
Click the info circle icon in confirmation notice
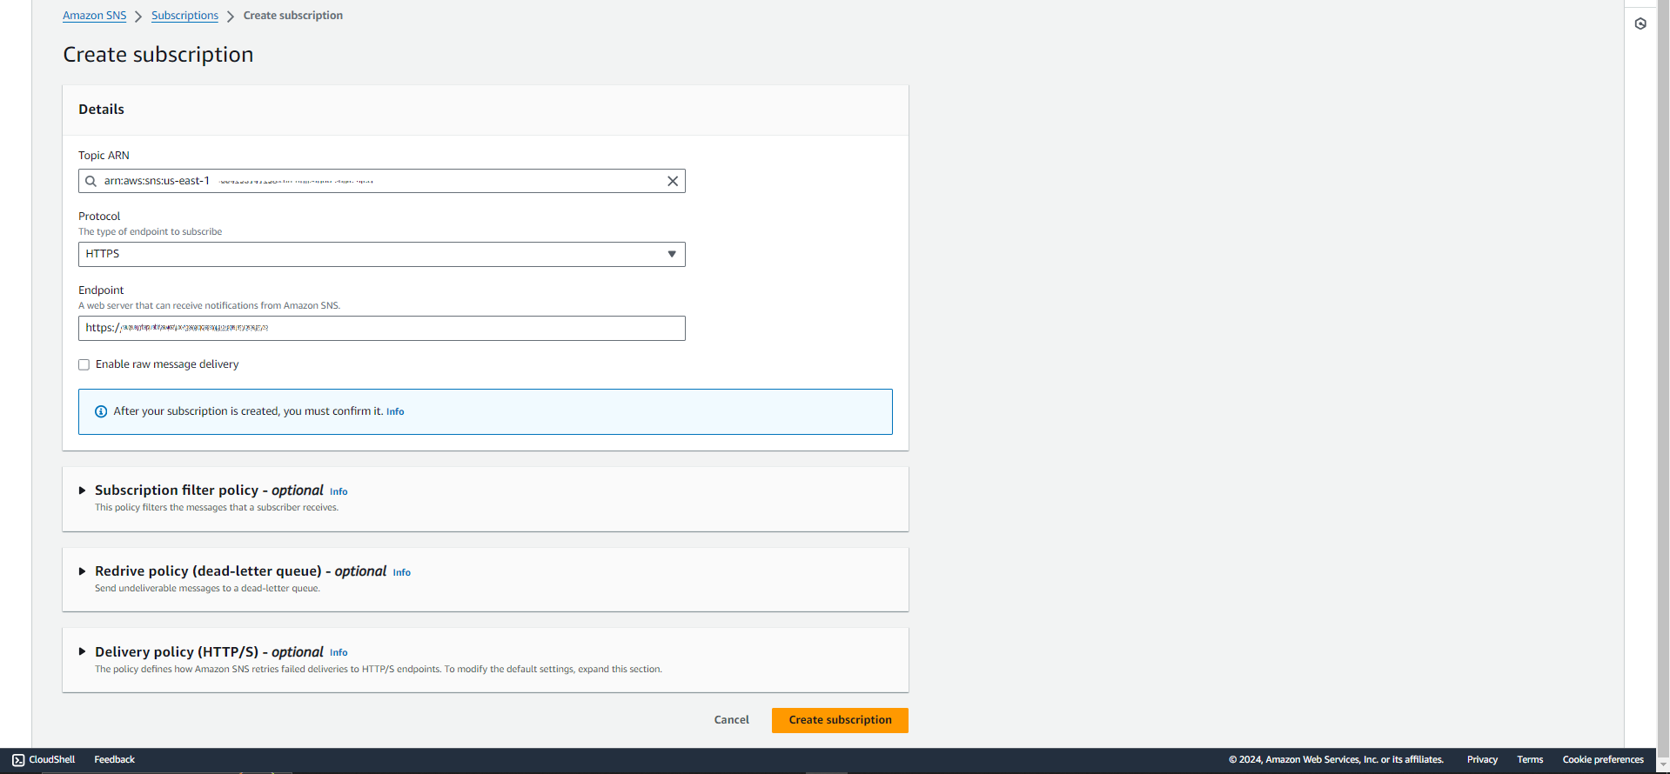[101, 411]
